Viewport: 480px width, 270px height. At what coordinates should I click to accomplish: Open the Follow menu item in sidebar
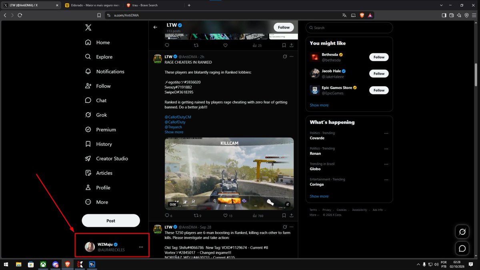[x=98, y=86]
